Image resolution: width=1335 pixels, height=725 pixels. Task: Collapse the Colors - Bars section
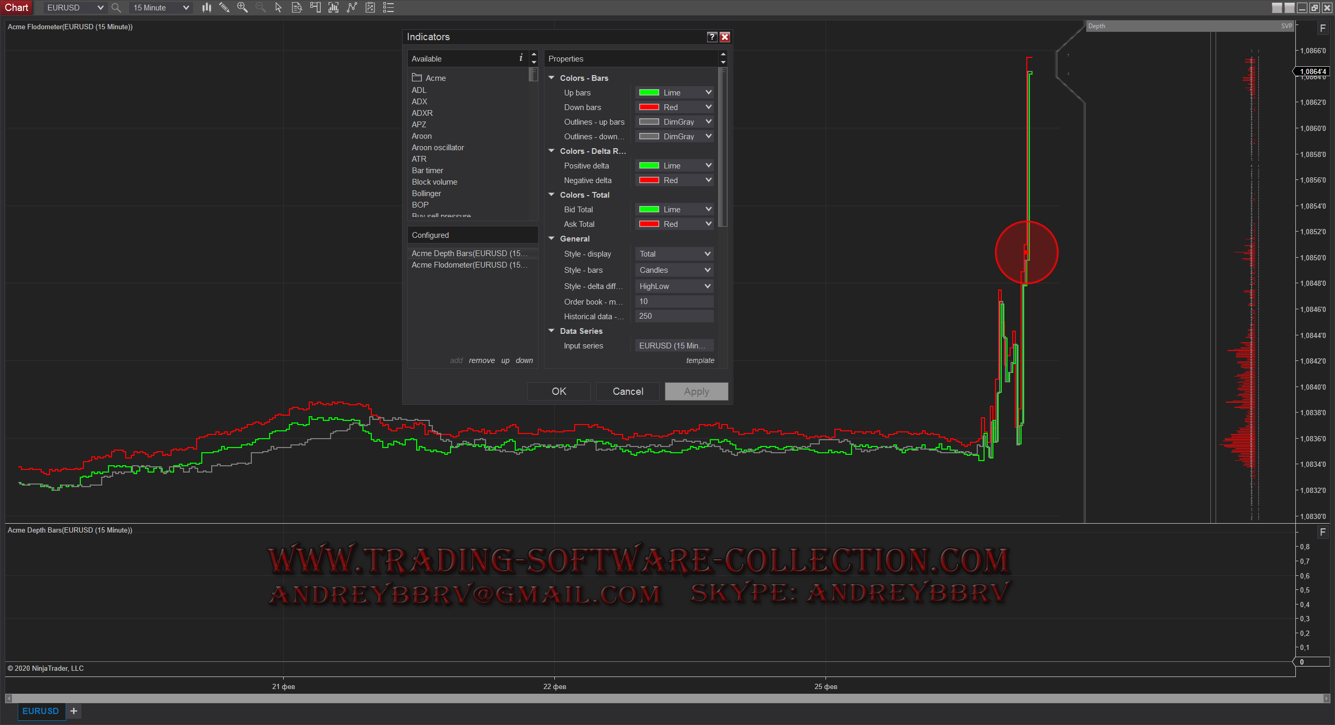552,78
